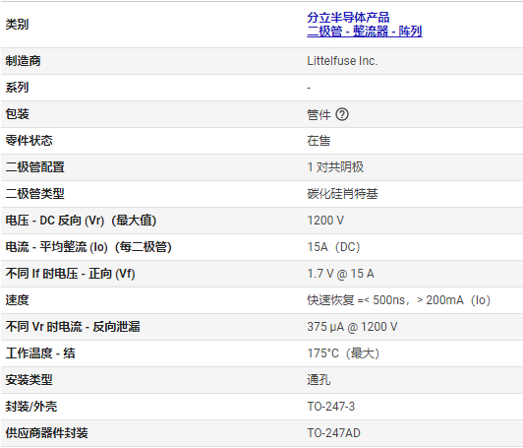Click the 375 µA @ 1200 V leakage value

352,327
